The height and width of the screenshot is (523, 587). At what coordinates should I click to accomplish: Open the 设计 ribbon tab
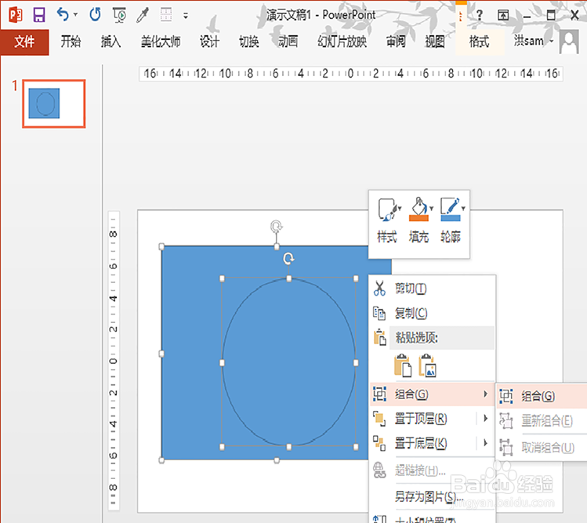click(209, 42)
